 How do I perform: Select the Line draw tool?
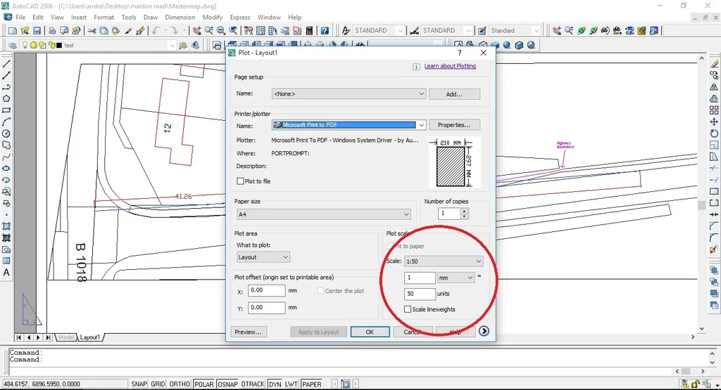(6, 64)
